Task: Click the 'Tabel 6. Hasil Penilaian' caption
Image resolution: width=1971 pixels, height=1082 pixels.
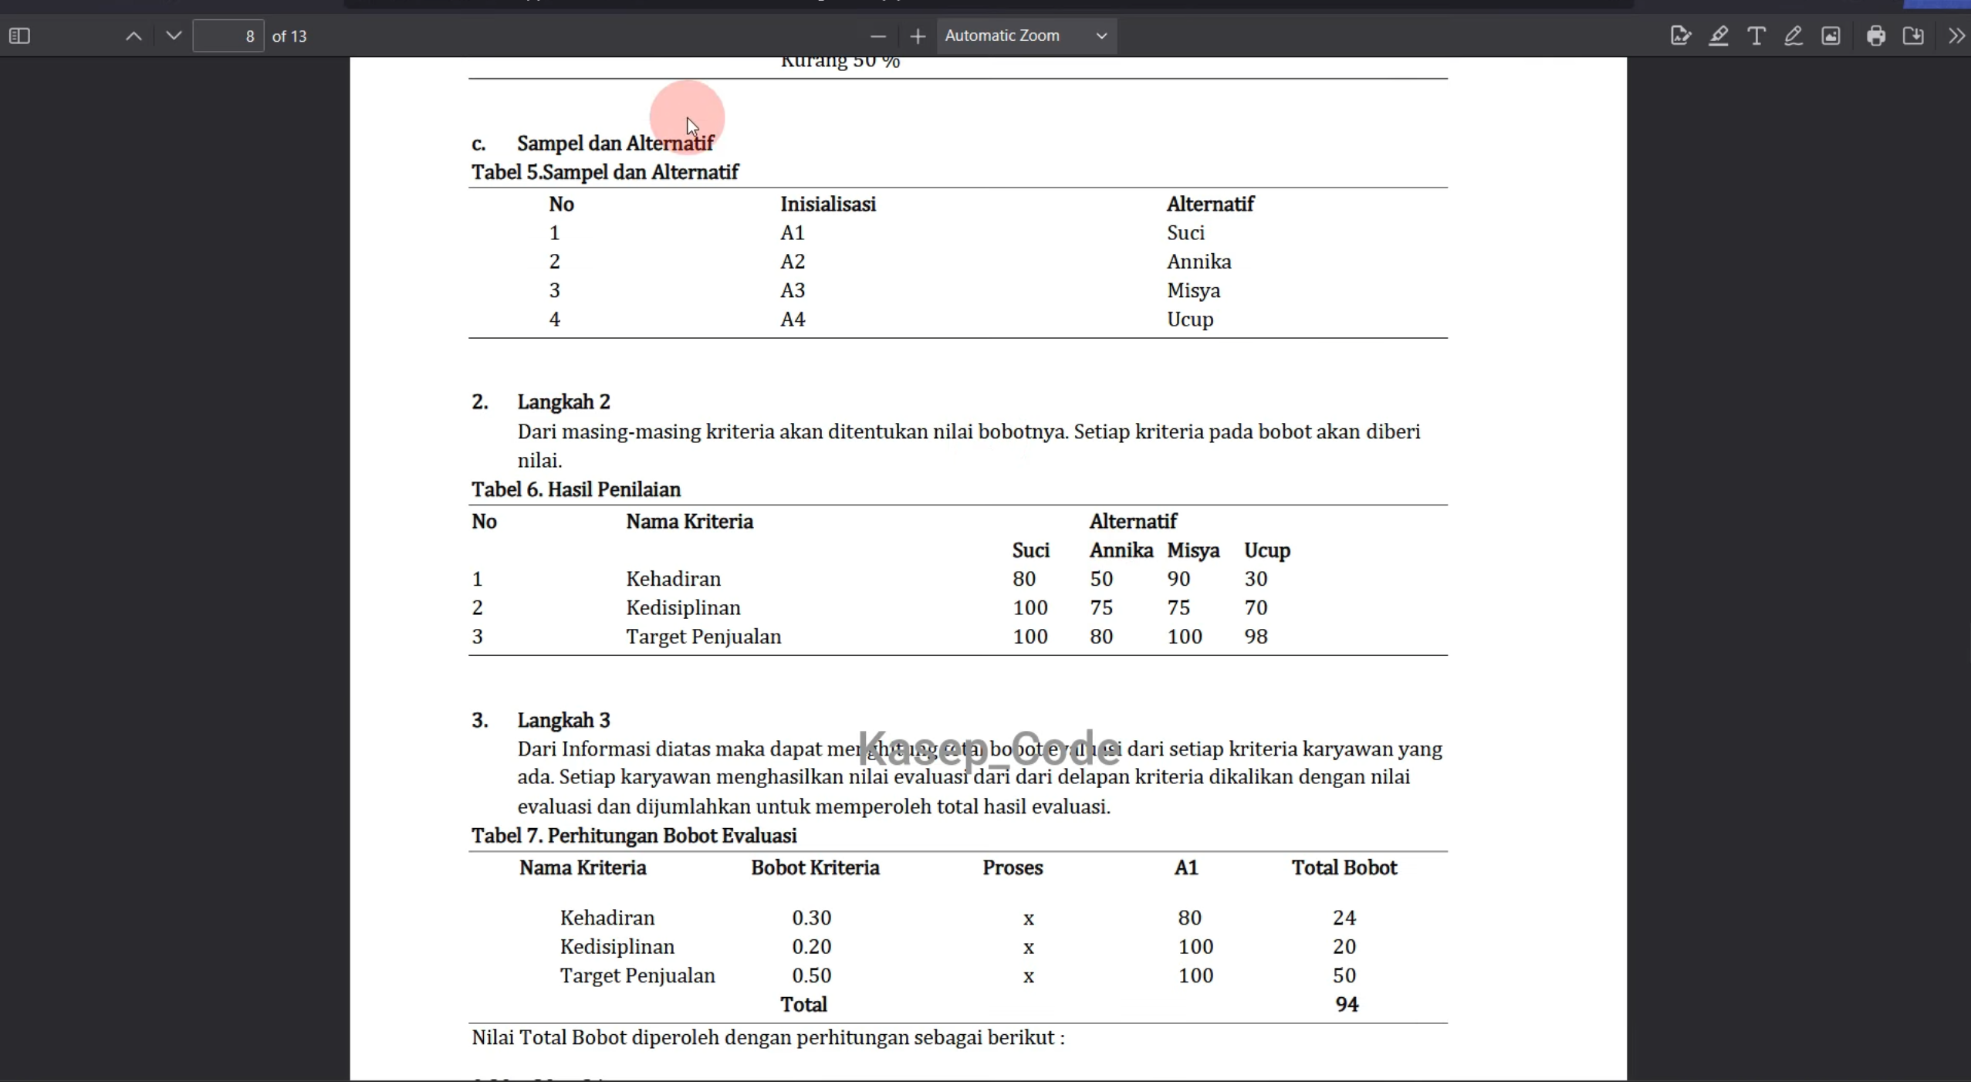Action: 576,489
